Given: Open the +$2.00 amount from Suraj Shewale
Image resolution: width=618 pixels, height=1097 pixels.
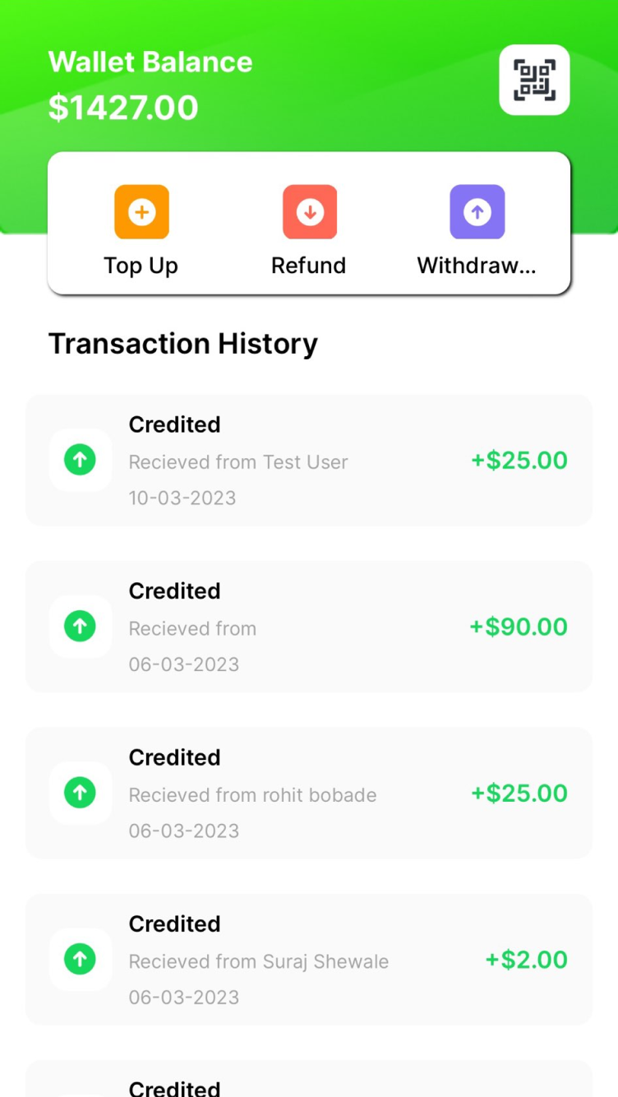Looking at the screenshot, I should 526,960.
